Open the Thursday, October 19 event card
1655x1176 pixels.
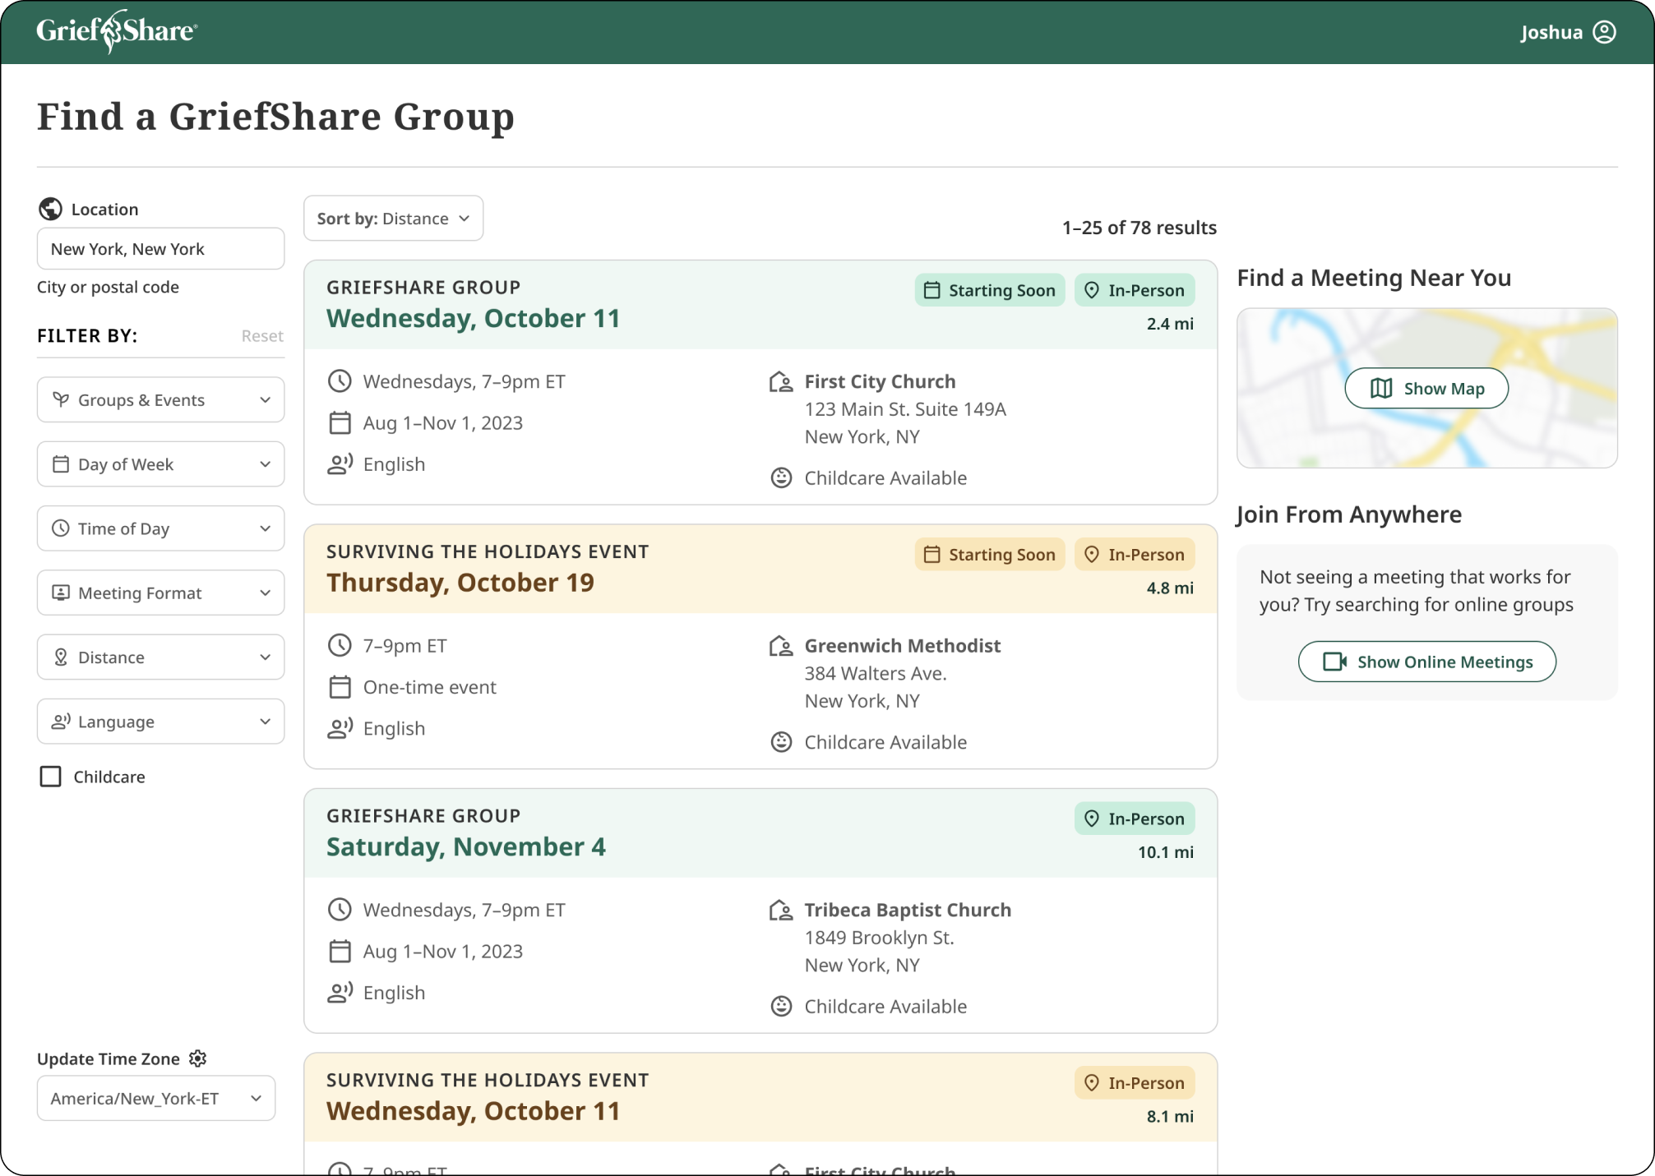coord(460,583)
